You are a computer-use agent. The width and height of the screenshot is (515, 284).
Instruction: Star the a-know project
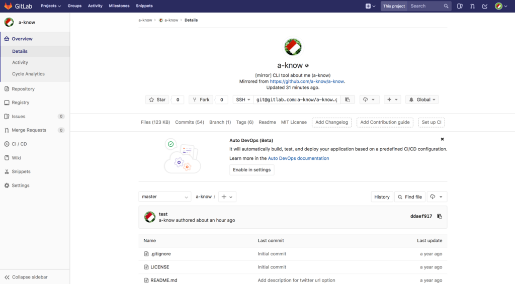tap(157, 100)
